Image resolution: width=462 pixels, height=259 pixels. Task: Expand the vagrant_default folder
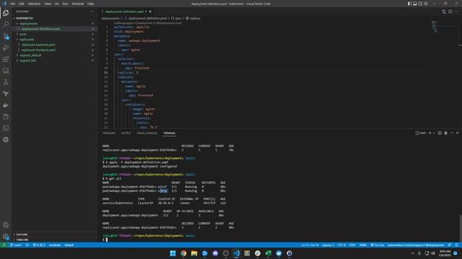pos(30,55)
